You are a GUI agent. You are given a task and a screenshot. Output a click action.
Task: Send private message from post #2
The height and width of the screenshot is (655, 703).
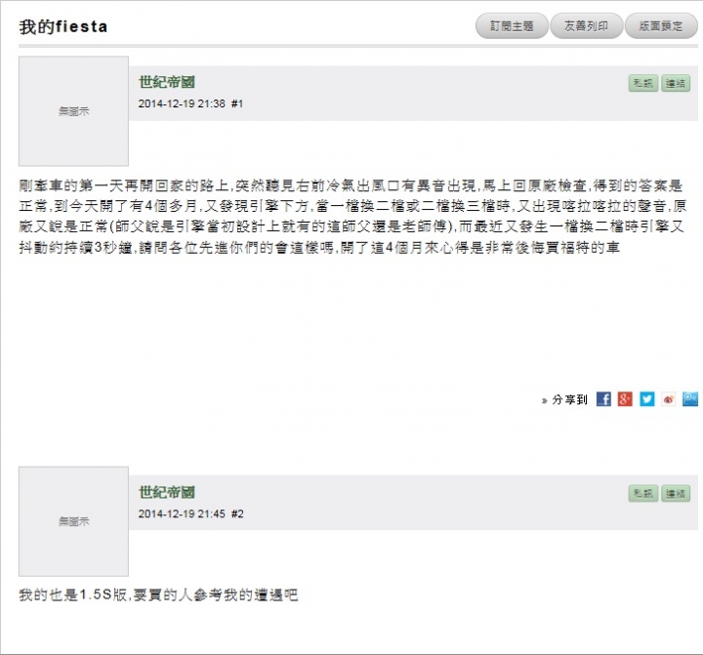tap(642, 494)
